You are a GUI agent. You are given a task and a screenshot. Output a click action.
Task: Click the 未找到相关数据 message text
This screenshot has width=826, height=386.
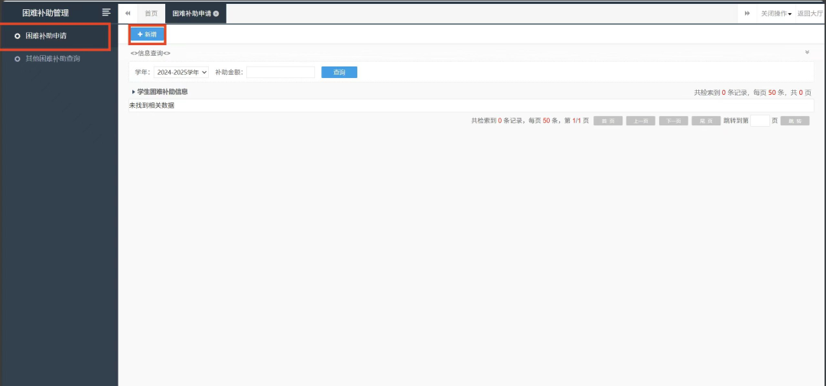(x=151, y=105)
